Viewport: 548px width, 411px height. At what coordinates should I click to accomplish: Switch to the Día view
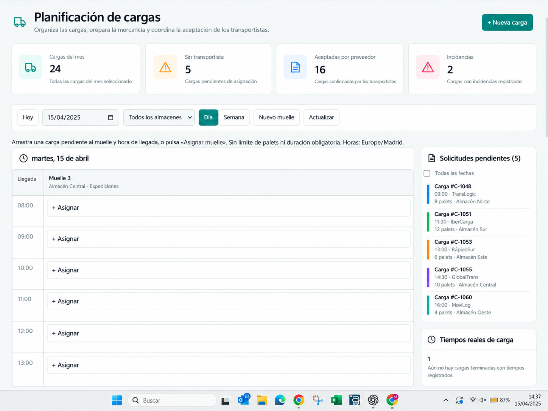coord(209,117)
